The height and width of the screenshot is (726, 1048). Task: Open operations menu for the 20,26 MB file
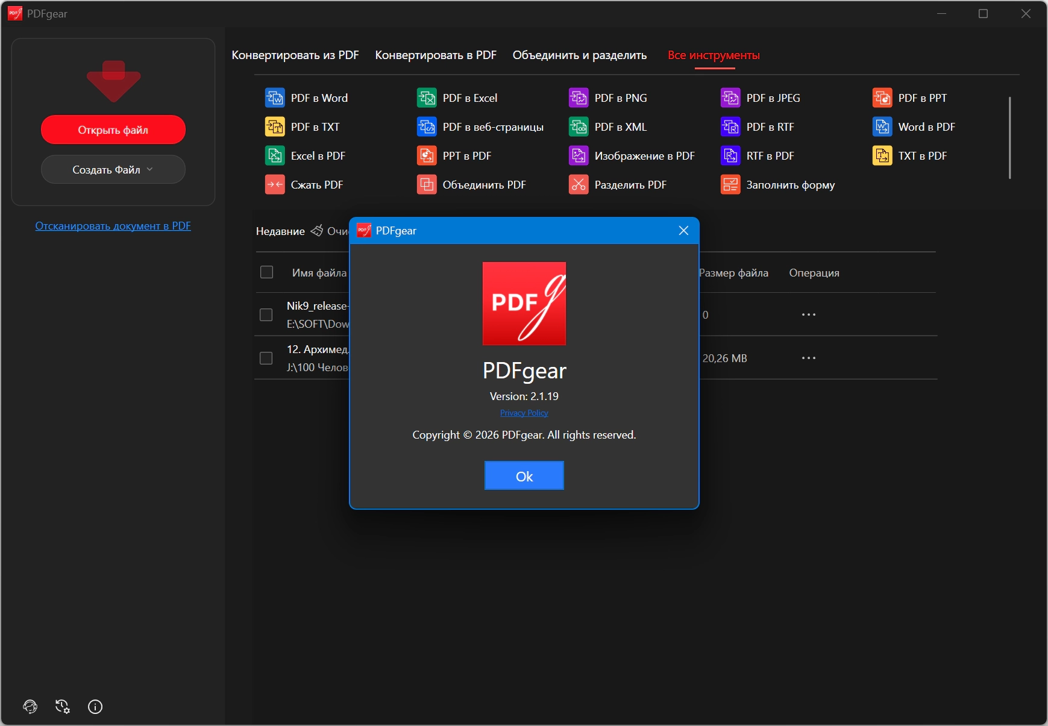[x=809, y=358]
